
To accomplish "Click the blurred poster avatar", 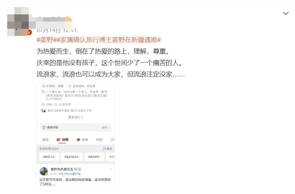I will pos(18,21).
